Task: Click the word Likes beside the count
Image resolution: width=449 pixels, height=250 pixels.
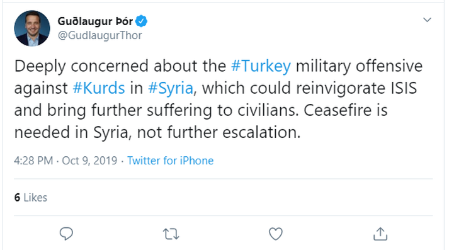Action: click(35, 197)
